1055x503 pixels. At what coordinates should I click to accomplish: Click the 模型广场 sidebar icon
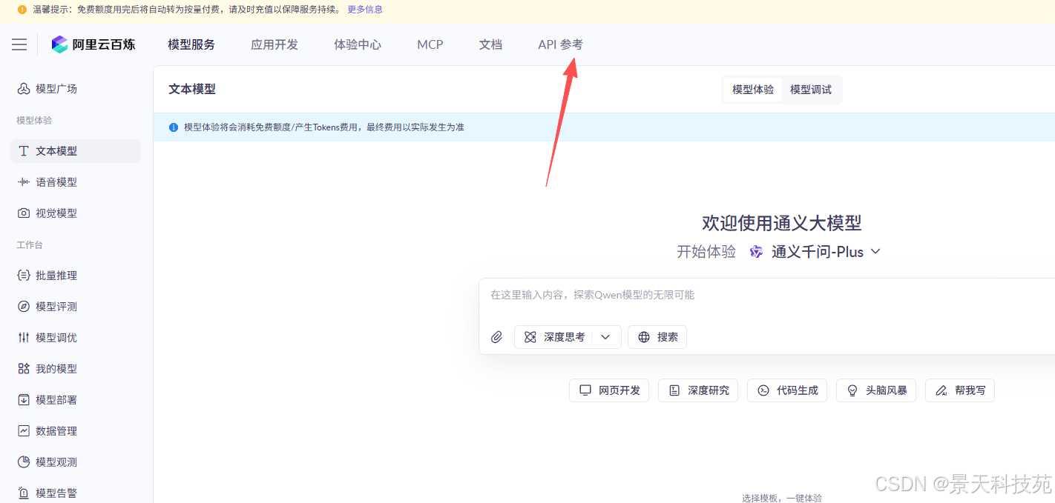tap(24, 89)
